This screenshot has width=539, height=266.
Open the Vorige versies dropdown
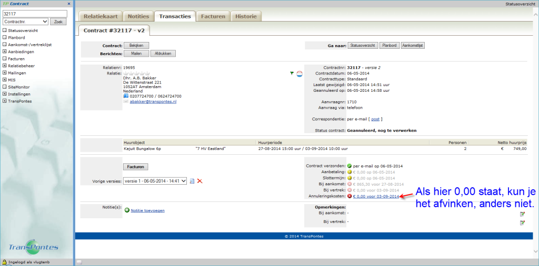(155, 181)
